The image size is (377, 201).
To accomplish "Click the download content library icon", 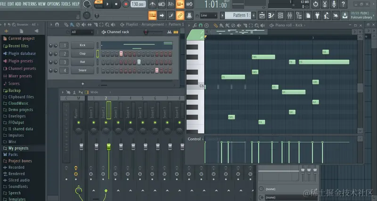I will click(345, 16).
